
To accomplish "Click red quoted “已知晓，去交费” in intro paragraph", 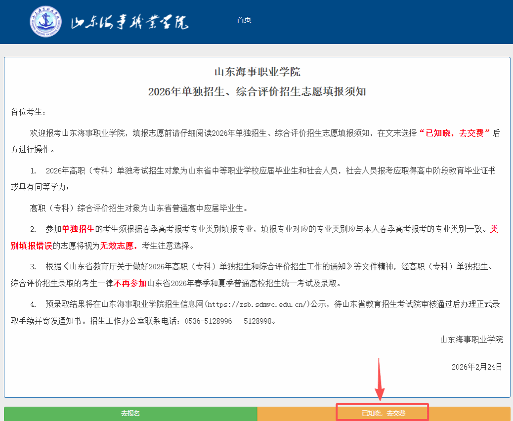I will 455,133.
